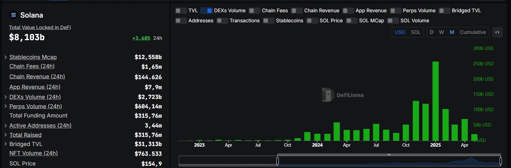Click the SOL Price label

click(22, 164)
